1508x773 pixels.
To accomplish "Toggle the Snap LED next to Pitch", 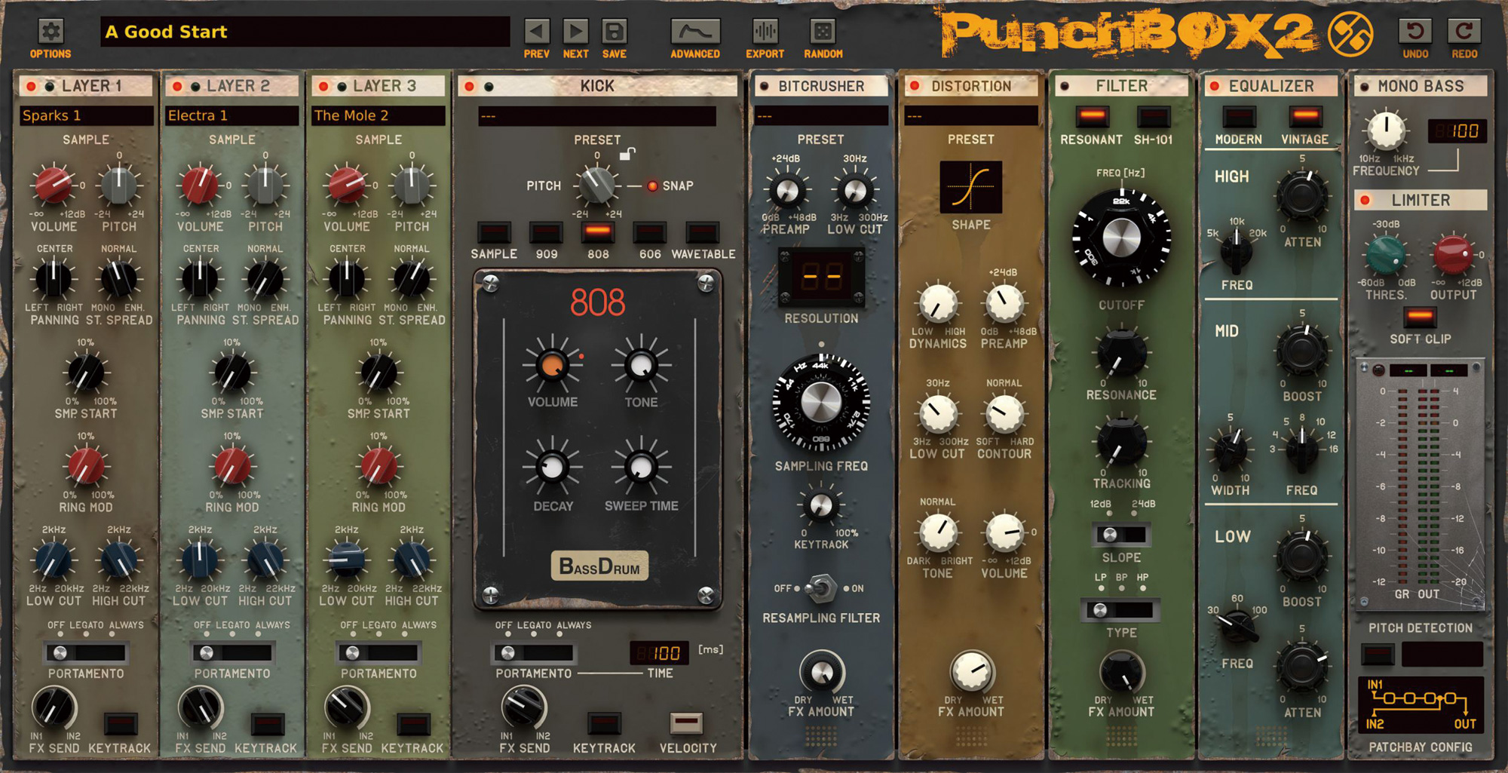I will click(x=652, y=186).
